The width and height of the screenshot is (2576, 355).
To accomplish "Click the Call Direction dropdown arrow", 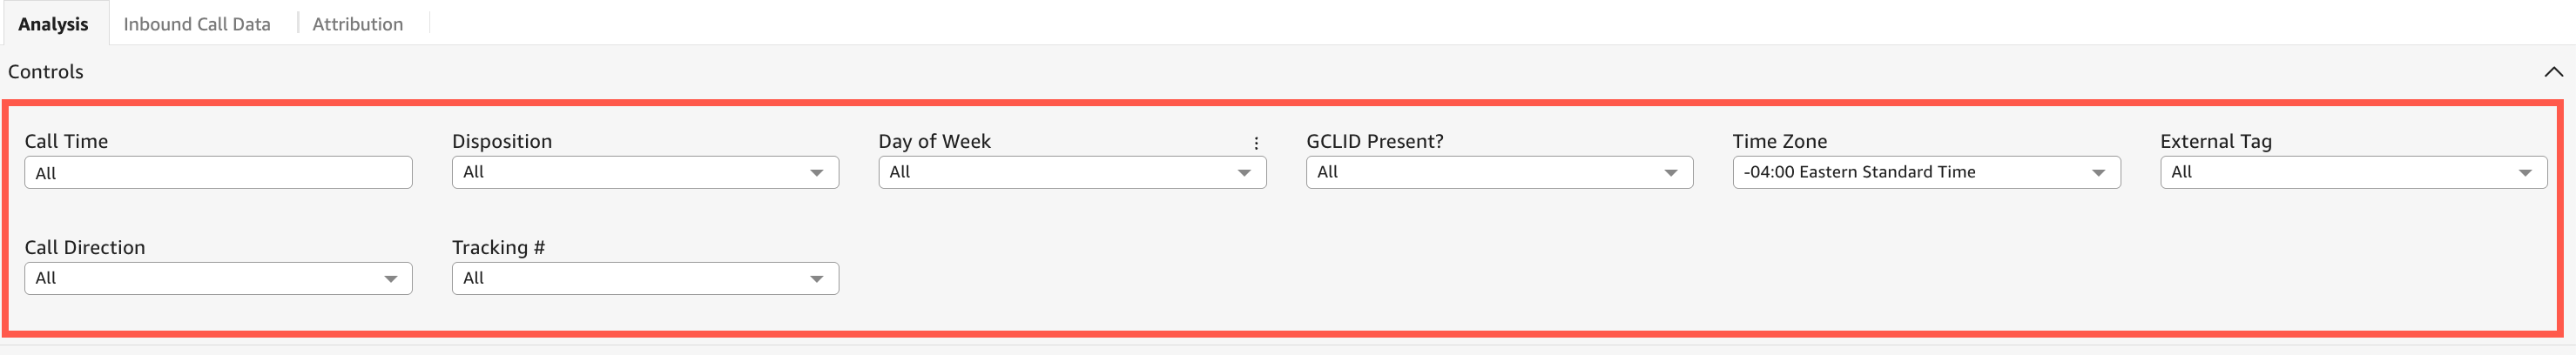I will [391, 279].
